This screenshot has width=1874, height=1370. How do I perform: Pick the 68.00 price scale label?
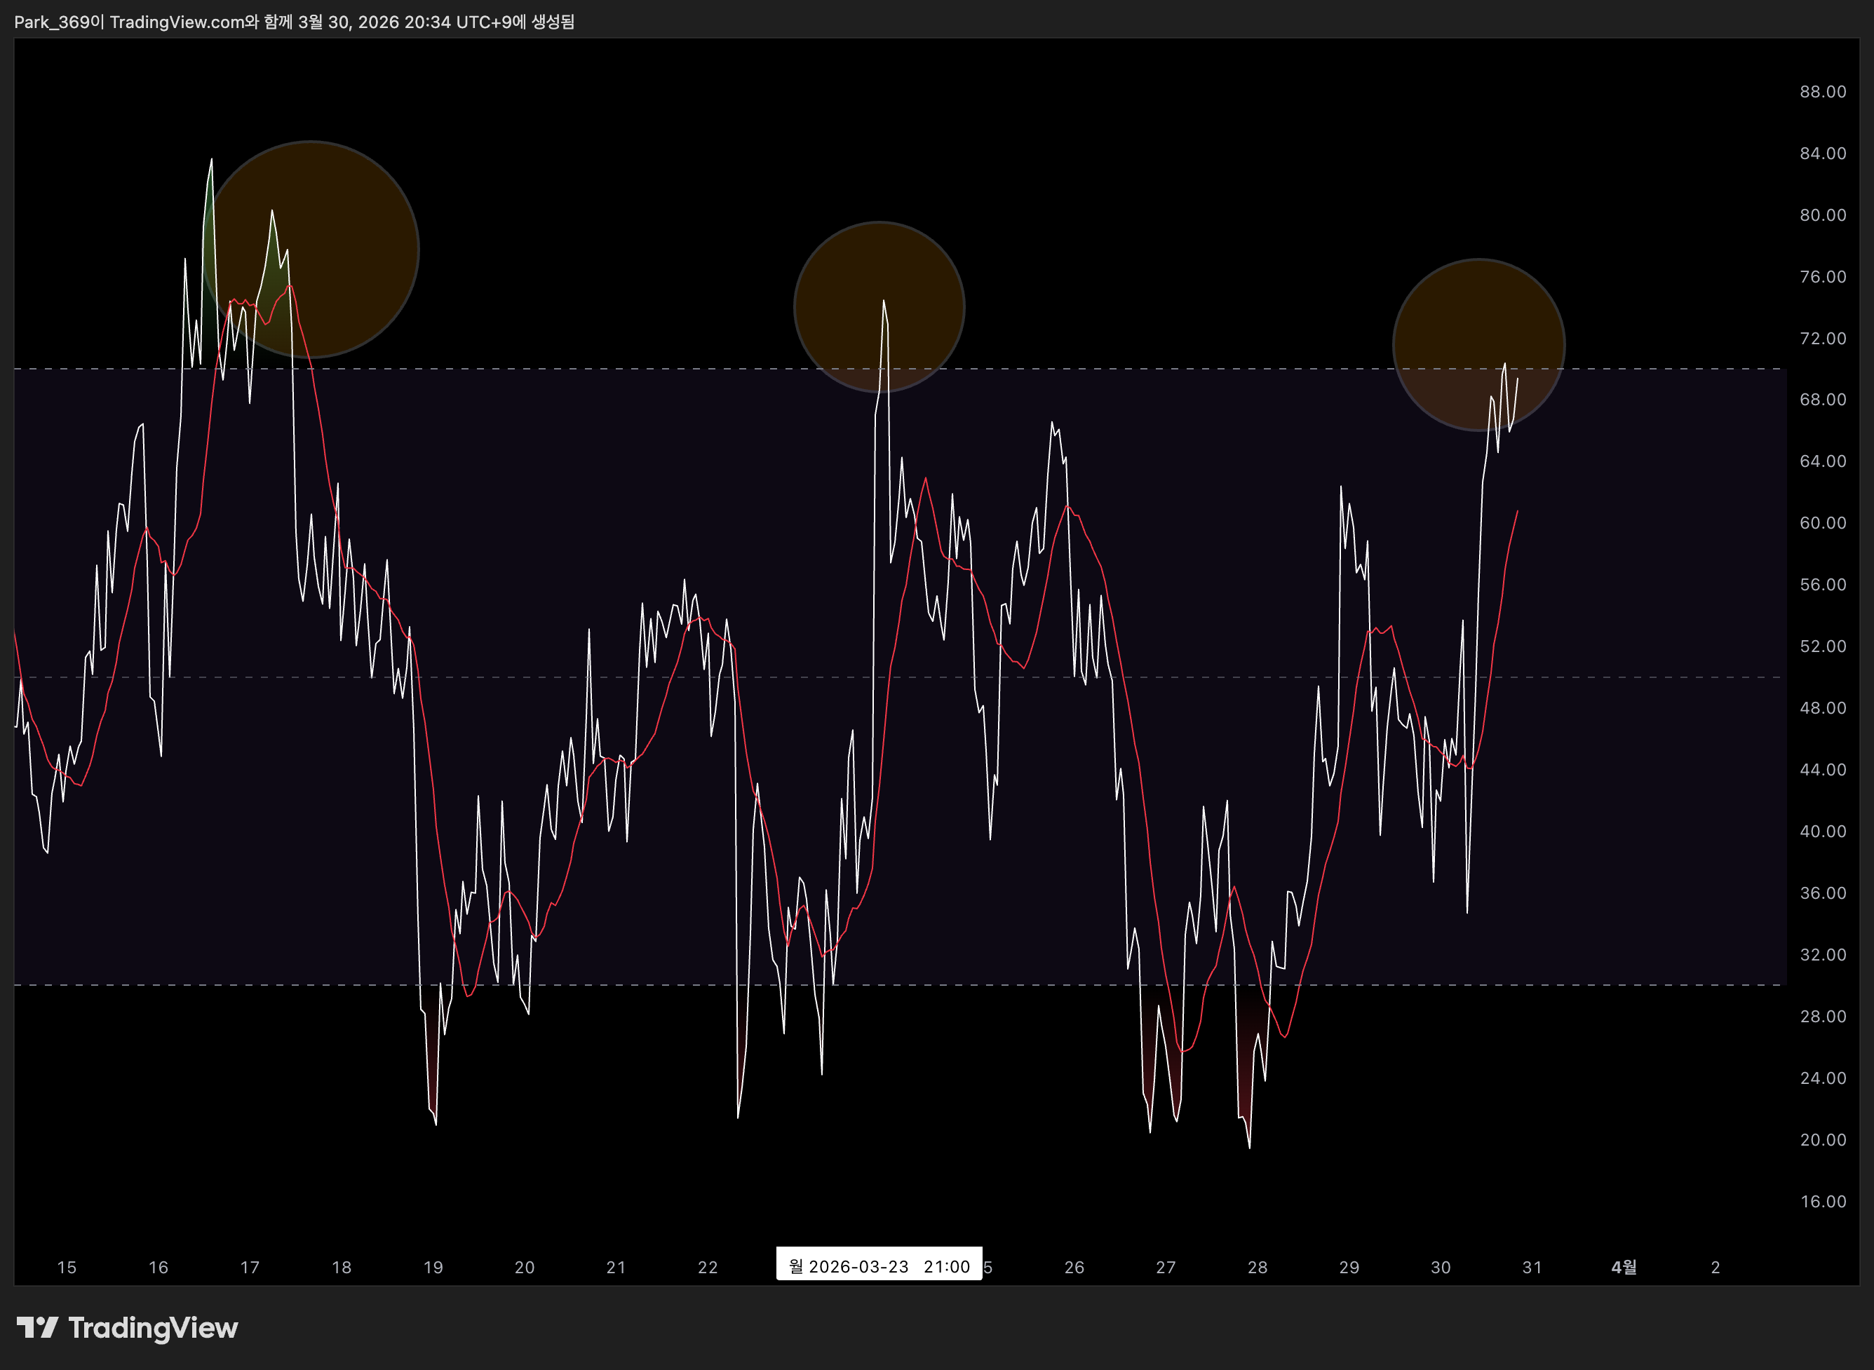click(x=1823, y=400)
